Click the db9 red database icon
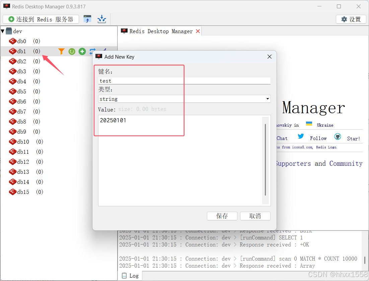 pos(13,132)
